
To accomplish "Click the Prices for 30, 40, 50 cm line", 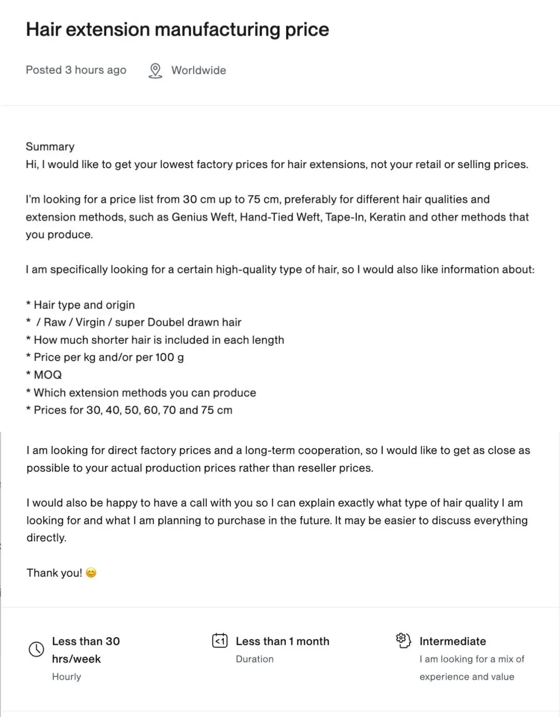I will (x=129, y=410).
